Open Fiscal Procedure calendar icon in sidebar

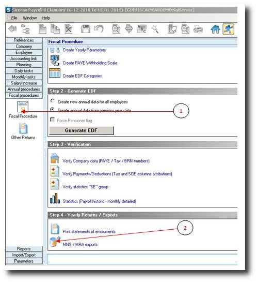point(23,106)
